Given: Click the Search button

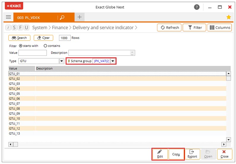Looking at the screenshot, I should click(19, 38).
